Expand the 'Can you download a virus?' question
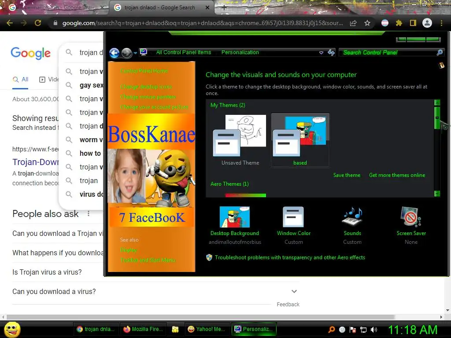Screen dimensions: 451x338 [x=294, y=291]
